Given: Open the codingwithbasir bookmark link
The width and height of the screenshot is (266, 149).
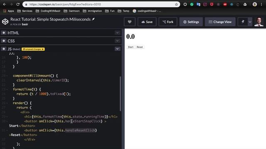Looking at the screenshot, I should tap(147, 11).
